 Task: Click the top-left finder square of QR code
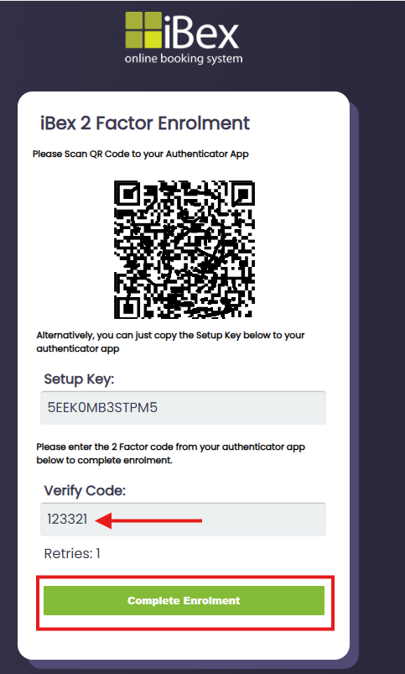pos(127,193)
